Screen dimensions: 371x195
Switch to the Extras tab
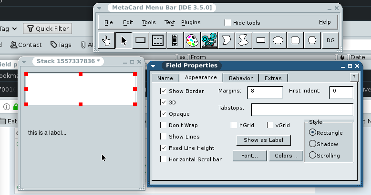point(273,78)
